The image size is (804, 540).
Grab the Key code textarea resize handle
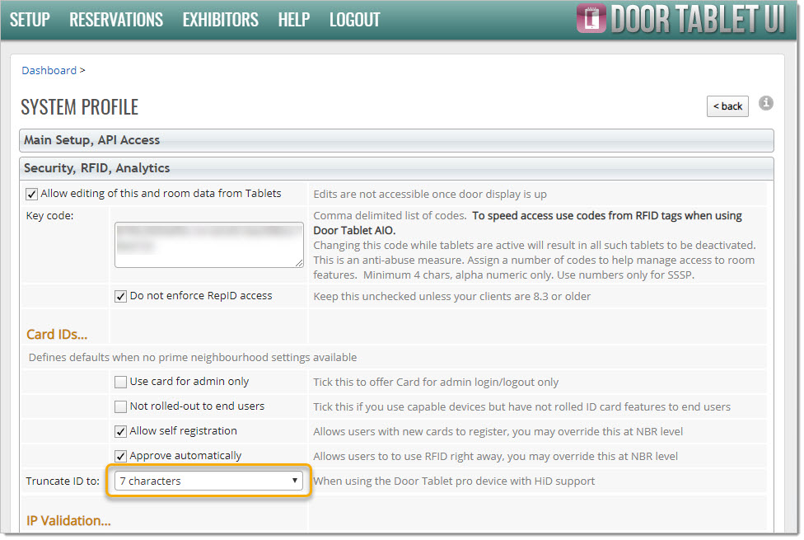point(298,262)
